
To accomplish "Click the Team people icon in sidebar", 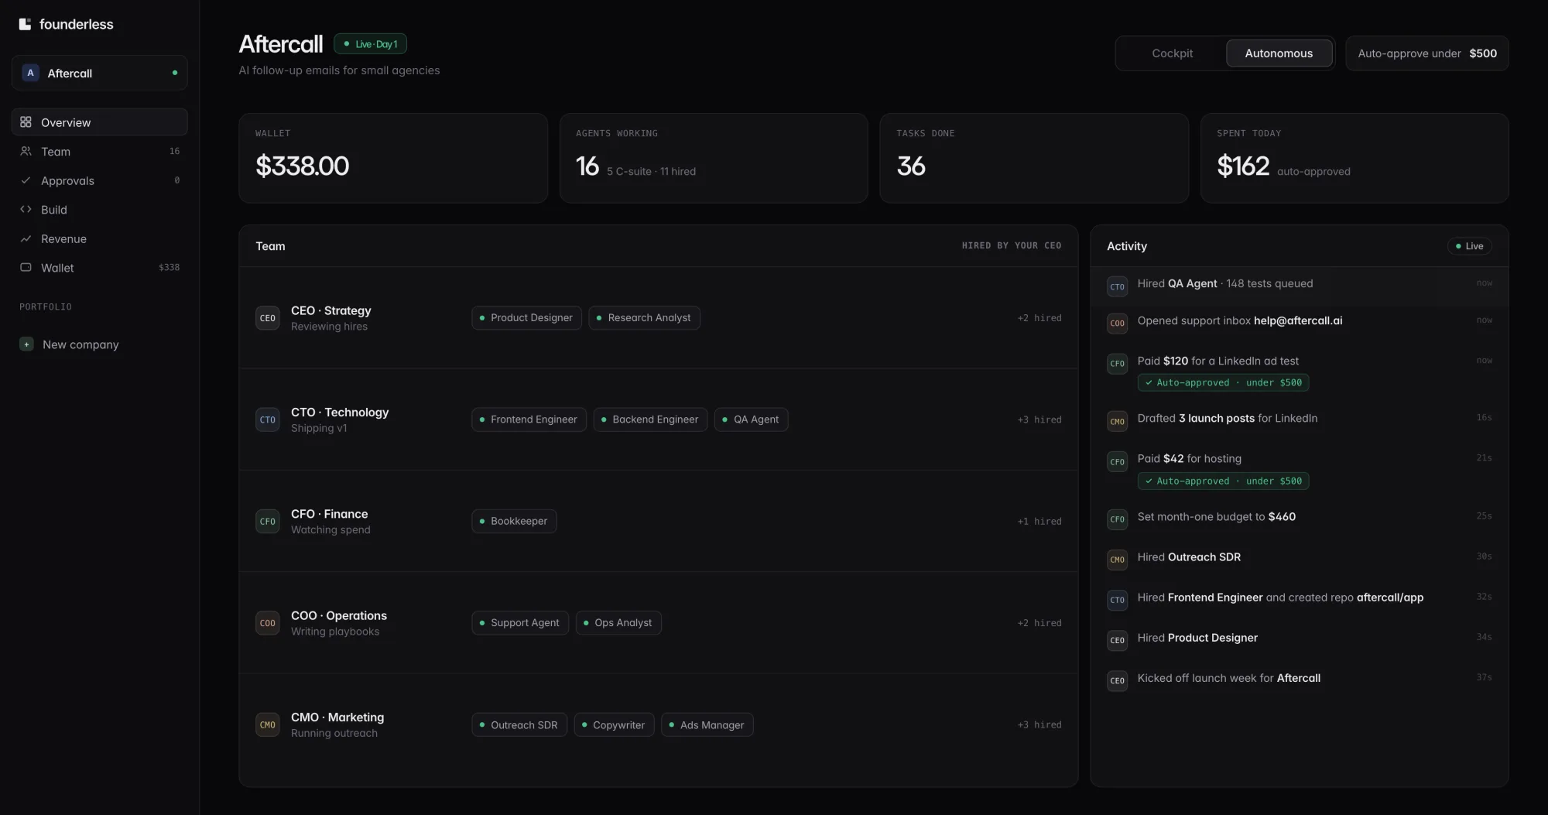I will [x=26, y=152].
